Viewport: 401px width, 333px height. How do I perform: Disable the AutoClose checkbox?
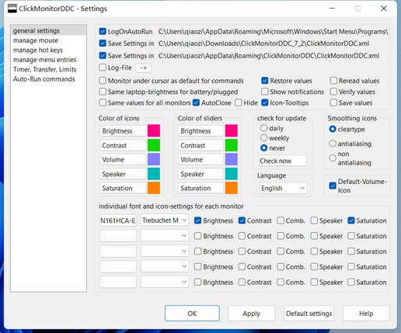point(196,102)
